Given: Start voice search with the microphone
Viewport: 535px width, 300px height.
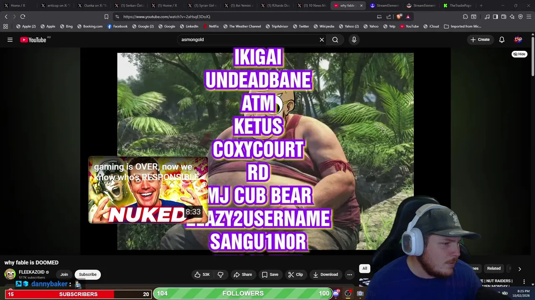Looking at the screenshot, I should (354, 40).
